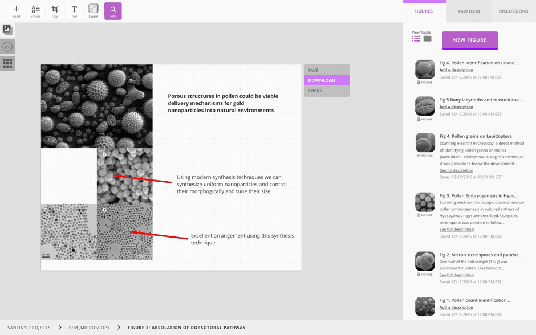Viewport: 536px width, 335px height.
Task: Expand the Fig 2 full description
Action: 456,275
